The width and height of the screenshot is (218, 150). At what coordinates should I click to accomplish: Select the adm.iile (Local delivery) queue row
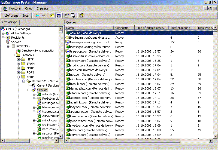(x=139, y=33)
